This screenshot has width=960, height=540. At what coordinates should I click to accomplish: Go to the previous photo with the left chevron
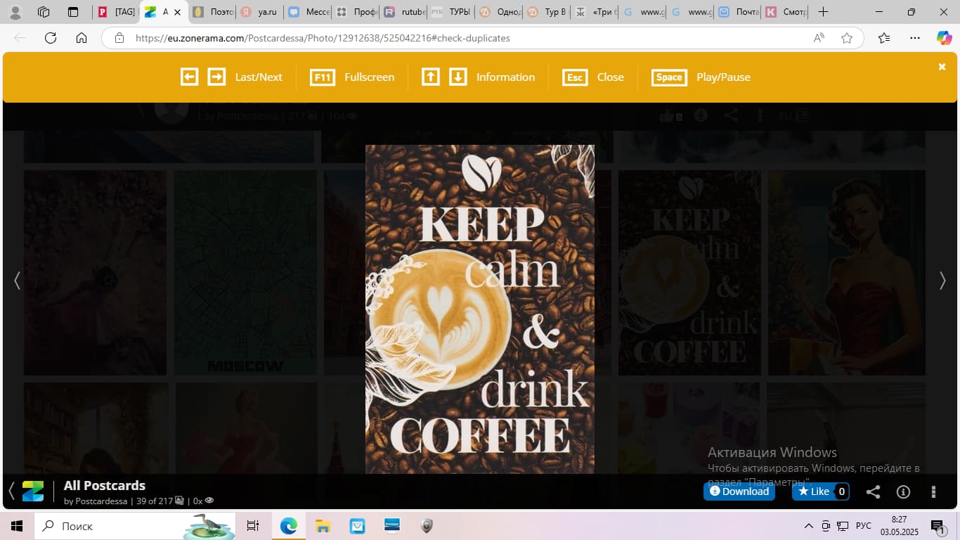tap(17, 281)
